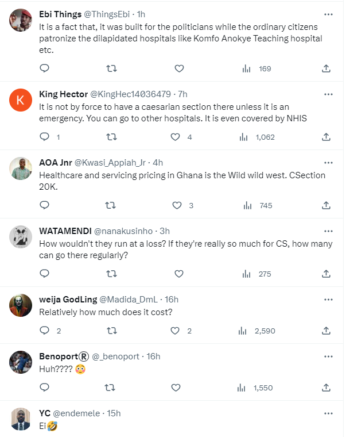Open more options menu on AOA Jnr's tweet

(x=328, y=163)
